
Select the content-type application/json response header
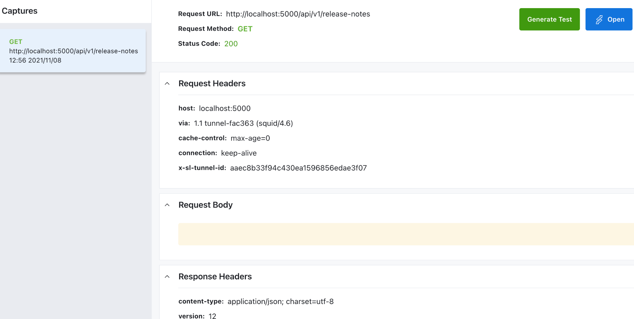pos(280,301)
